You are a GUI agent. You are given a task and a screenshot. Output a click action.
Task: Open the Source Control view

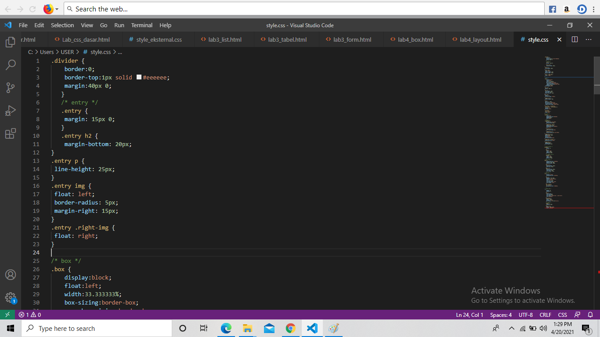[x=11, y=88]
